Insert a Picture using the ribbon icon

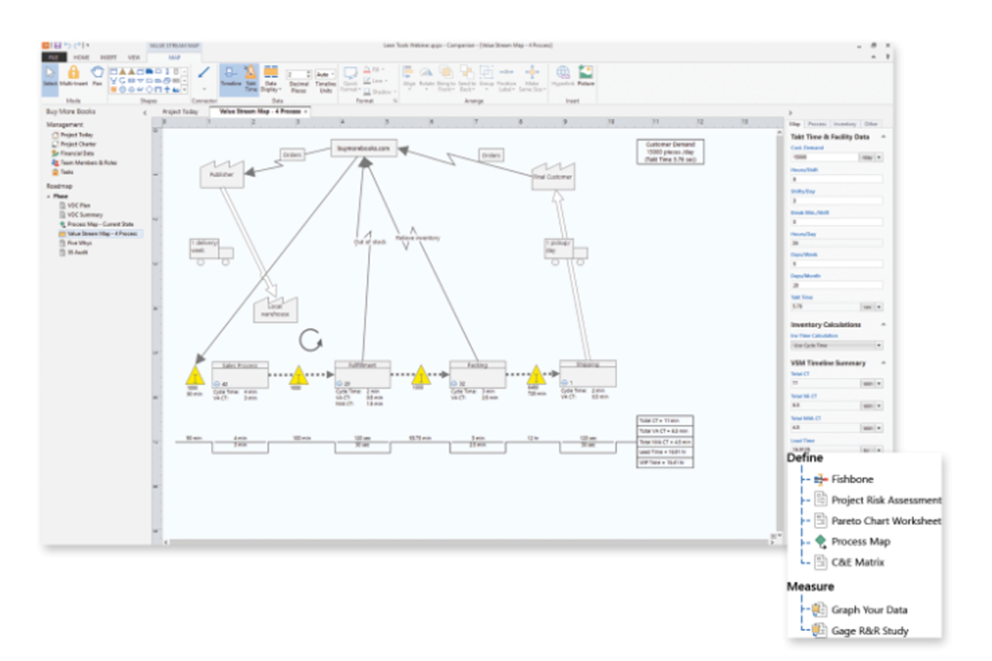point(585,73)
